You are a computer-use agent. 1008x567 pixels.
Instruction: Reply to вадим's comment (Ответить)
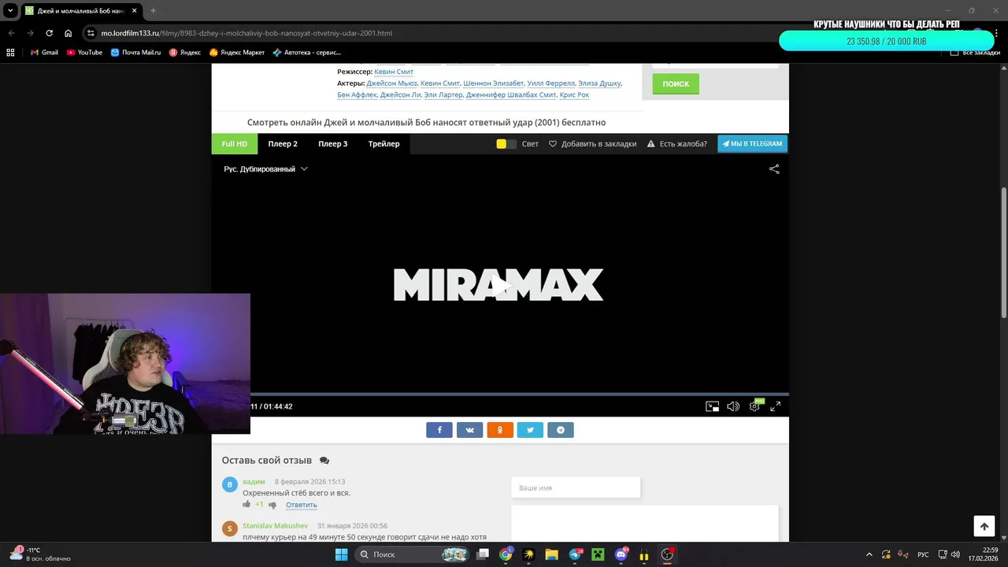(x=302, y=505)
